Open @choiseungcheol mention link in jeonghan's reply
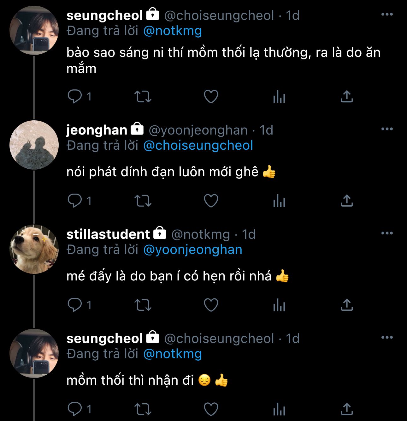The image size is (407, 421). pyautogui.click(x=198, y=145)
